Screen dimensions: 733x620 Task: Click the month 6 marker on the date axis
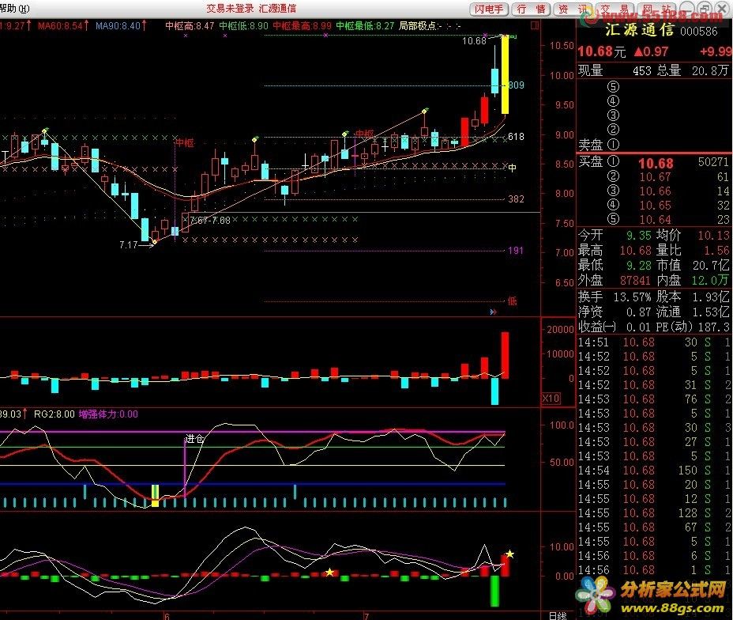167,616
